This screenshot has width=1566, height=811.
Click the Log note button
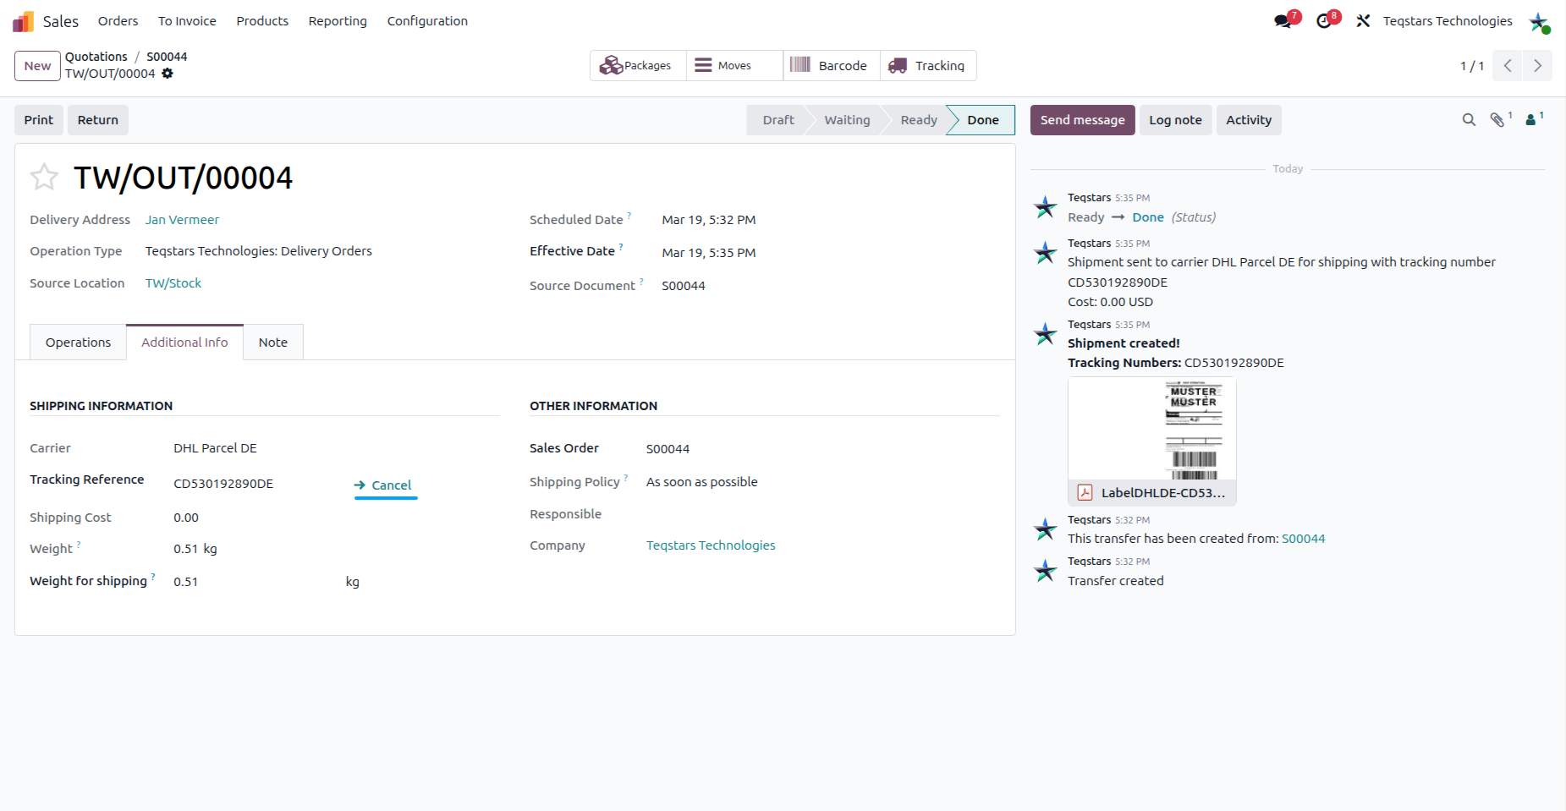pyautogui.click(x=1175, y=120)
